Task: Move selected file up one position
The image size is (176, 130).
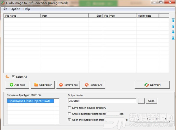Action: pos(173,26)
